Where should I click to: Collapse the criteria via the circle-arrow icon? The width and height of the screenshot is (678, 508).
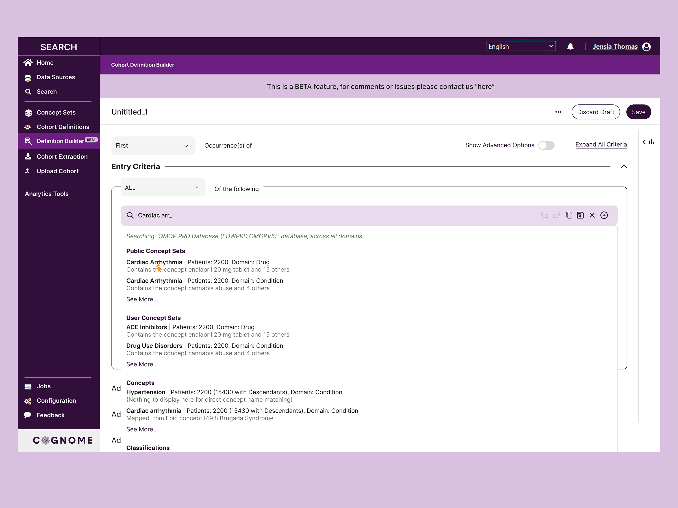[605, 215]
